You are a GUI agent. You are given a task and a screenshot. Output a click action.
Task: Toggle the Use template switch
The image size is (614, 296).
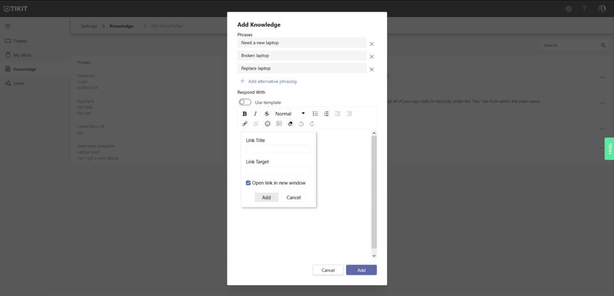[x=245, y=102]
